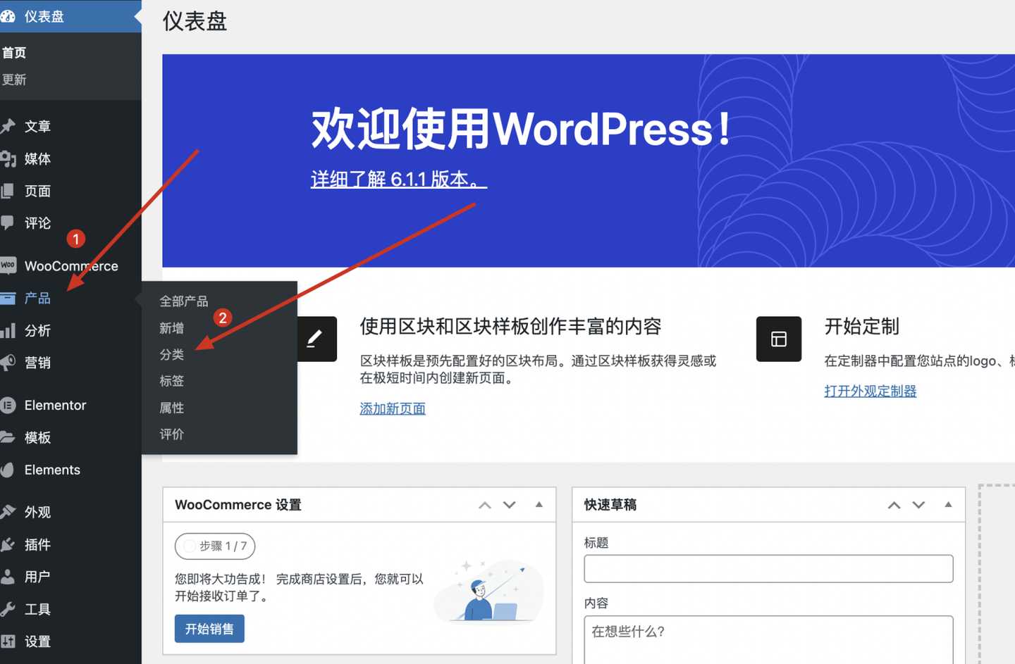1015x664 pixels.
Task: Click the pushpin icon beside 文章
Action: click(x=8, y=126)
